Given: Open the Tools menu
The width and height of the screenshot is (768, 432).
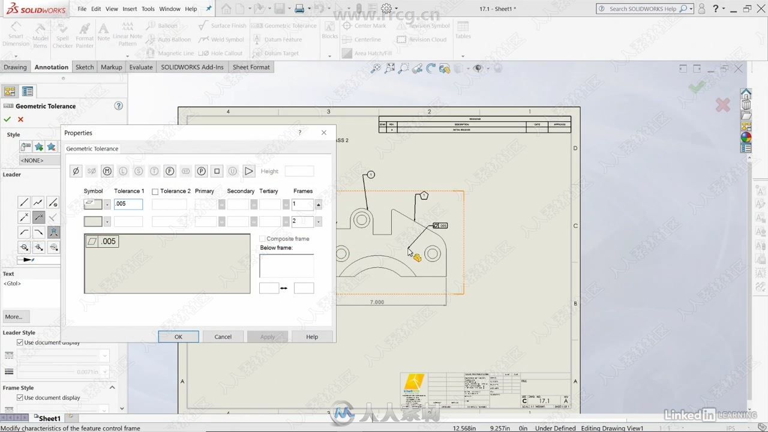Looking at the screenshot, I should (148, 9).
